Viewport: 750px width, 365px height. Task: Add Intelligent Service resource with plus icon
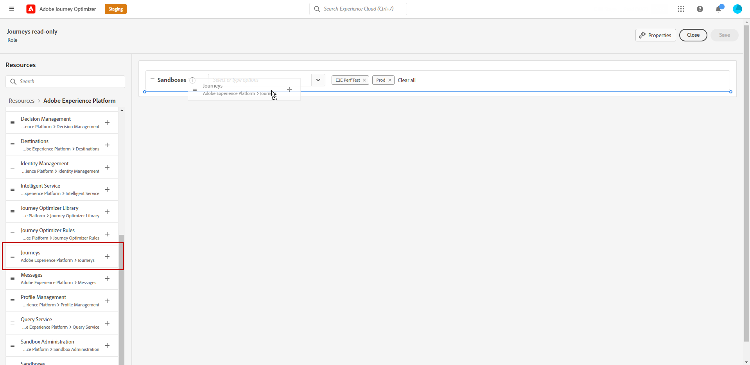pos(107,190)
